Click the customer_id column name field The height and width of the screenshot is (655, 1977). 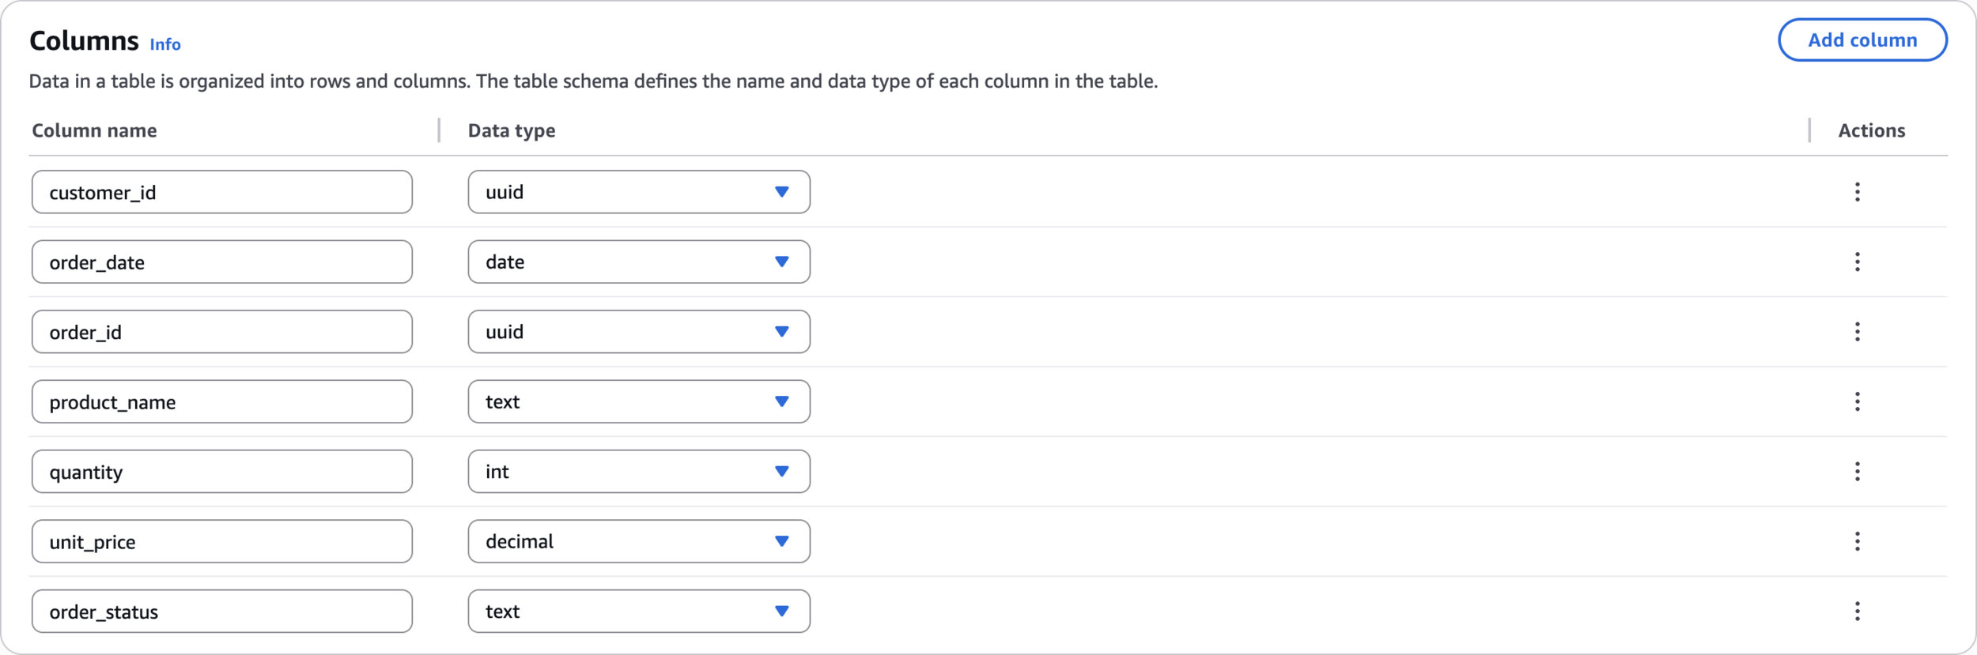click(x=221, y=192)
